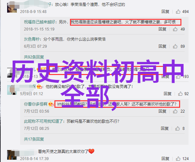Like the 天使之路 comment with 124 likes
Screen dimensions: 195x162
click(178, 158)
